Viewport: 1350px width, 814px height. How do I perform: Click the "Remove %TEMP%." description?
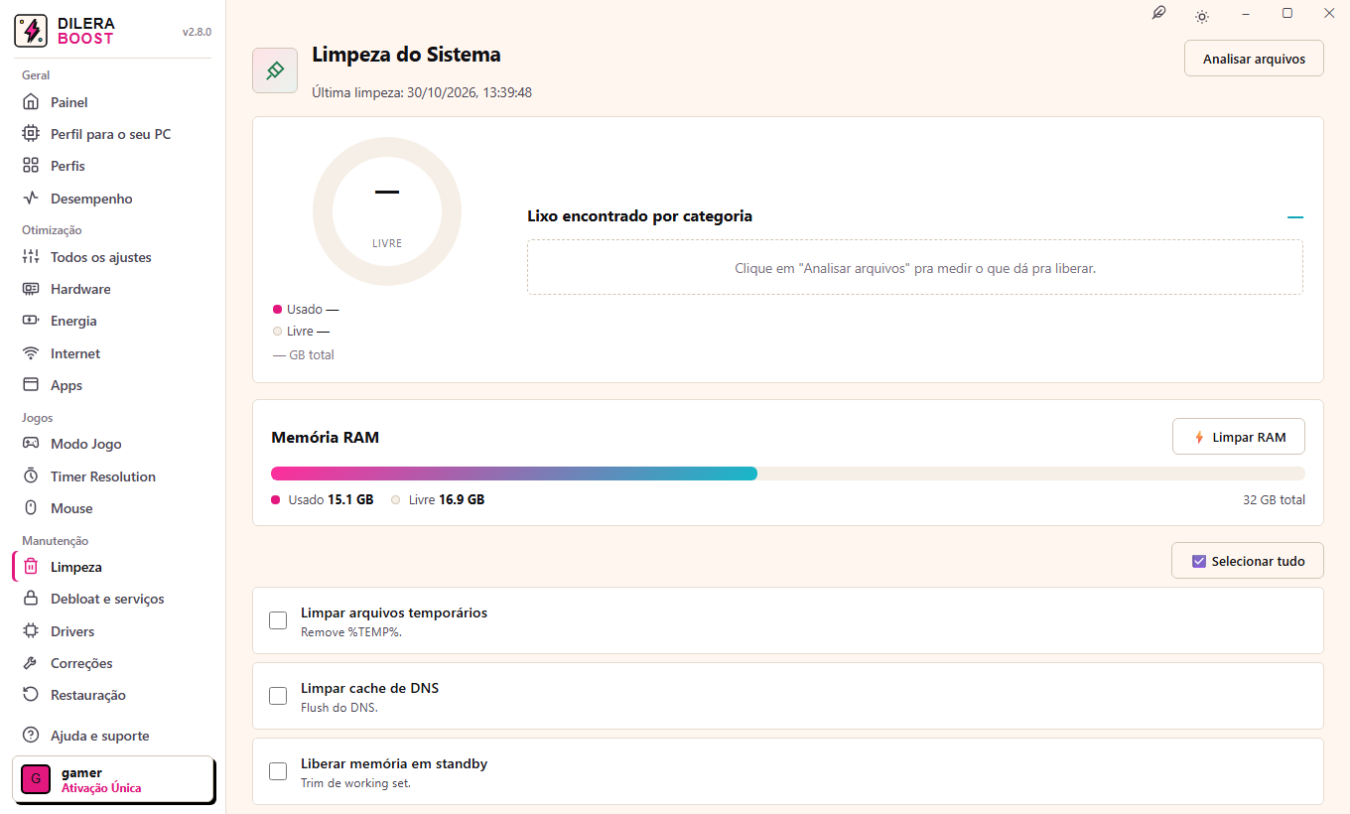[x=351, y=632]
